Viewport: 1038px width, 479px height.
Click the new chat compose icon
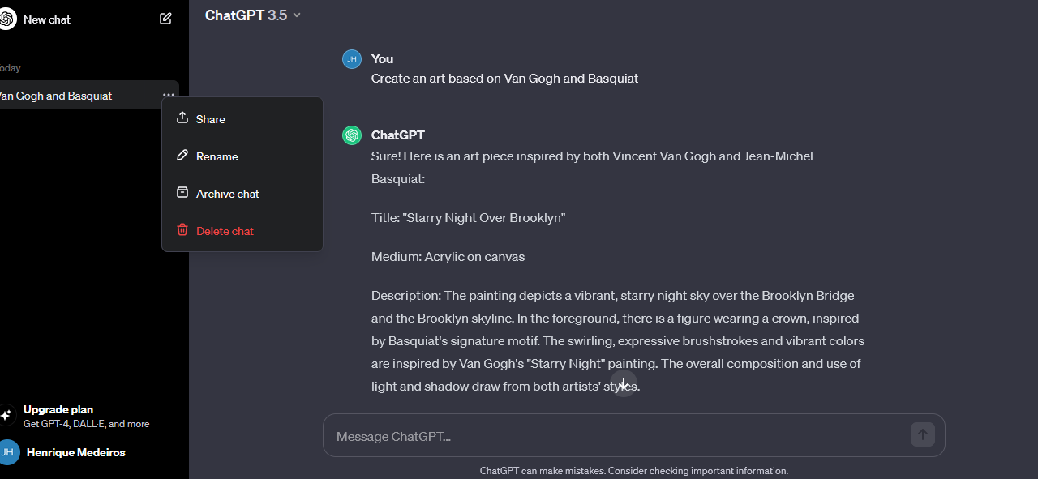tap(165, 19)
